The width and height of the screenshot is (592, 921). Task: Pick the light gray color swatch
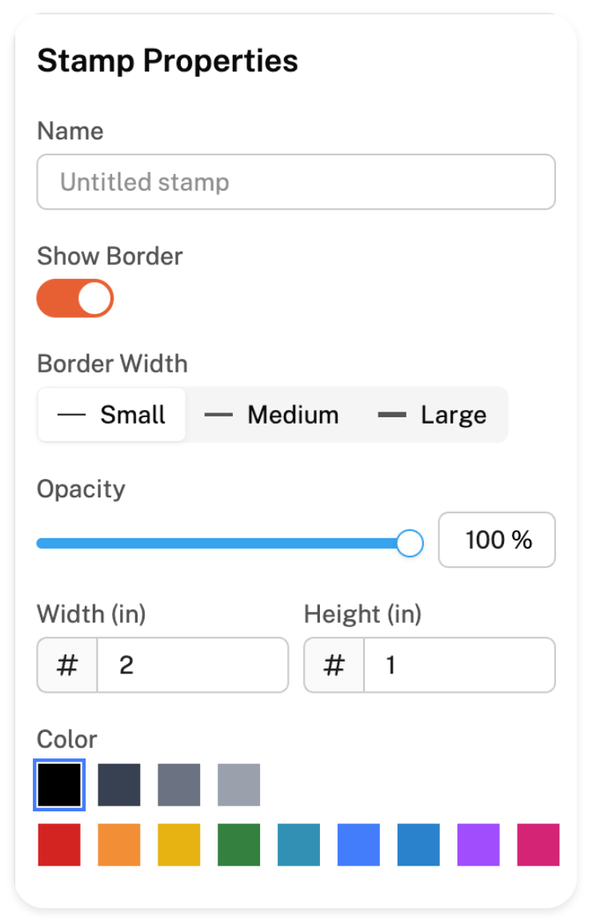point(239,785)
